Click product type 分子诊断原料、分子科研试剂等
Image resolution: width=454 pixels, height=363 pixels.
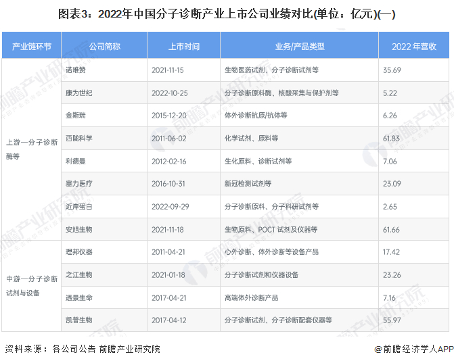[x=271, y=207]
